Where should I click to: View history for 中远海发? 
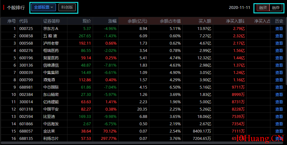(x=279, y=124)
